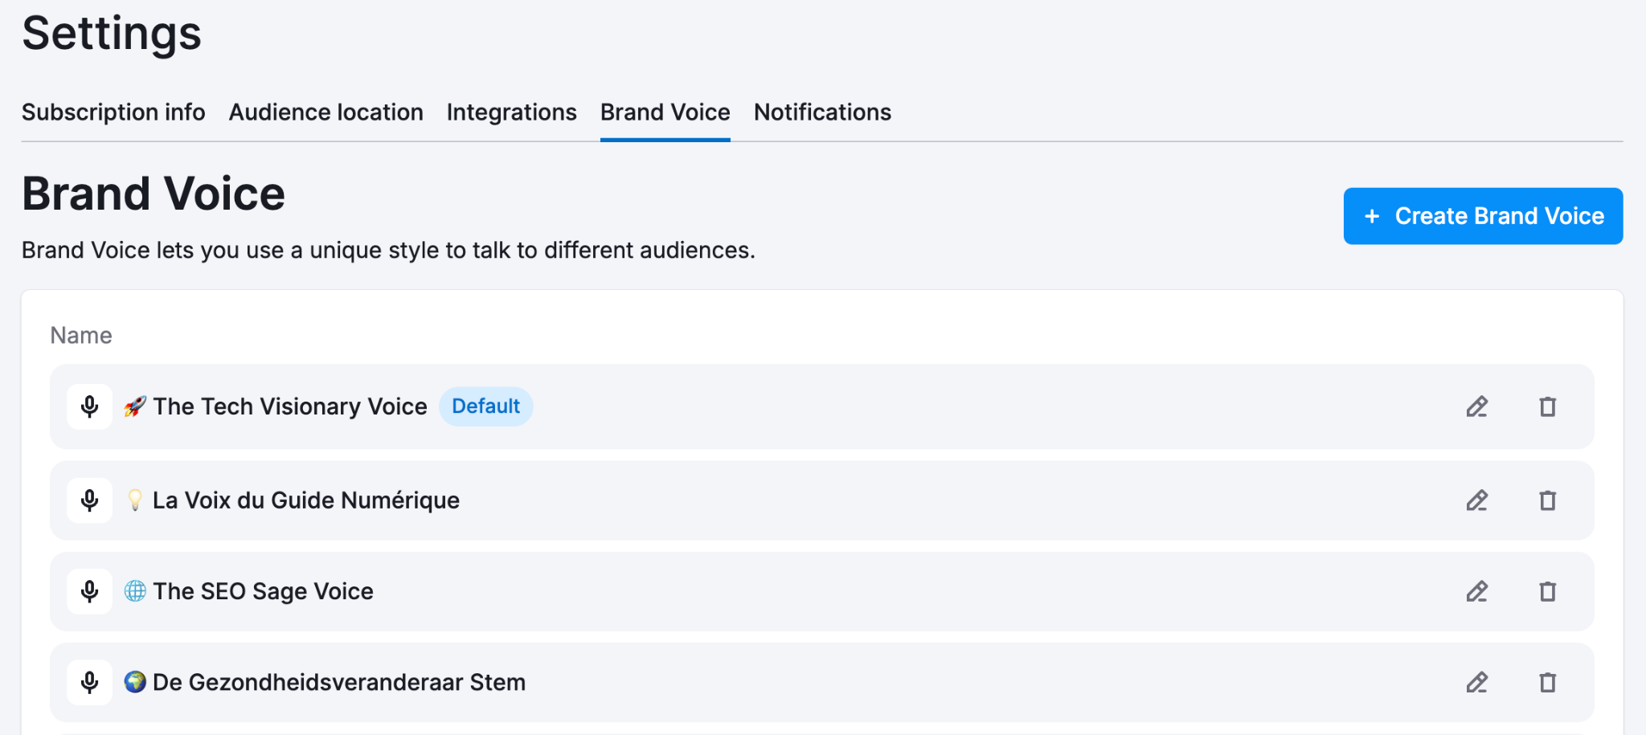Viewport: 1646px width, 735px height.
Task: Click the edit pencil for La Voix du Guide Numérique
Action: click(1477, 500)
